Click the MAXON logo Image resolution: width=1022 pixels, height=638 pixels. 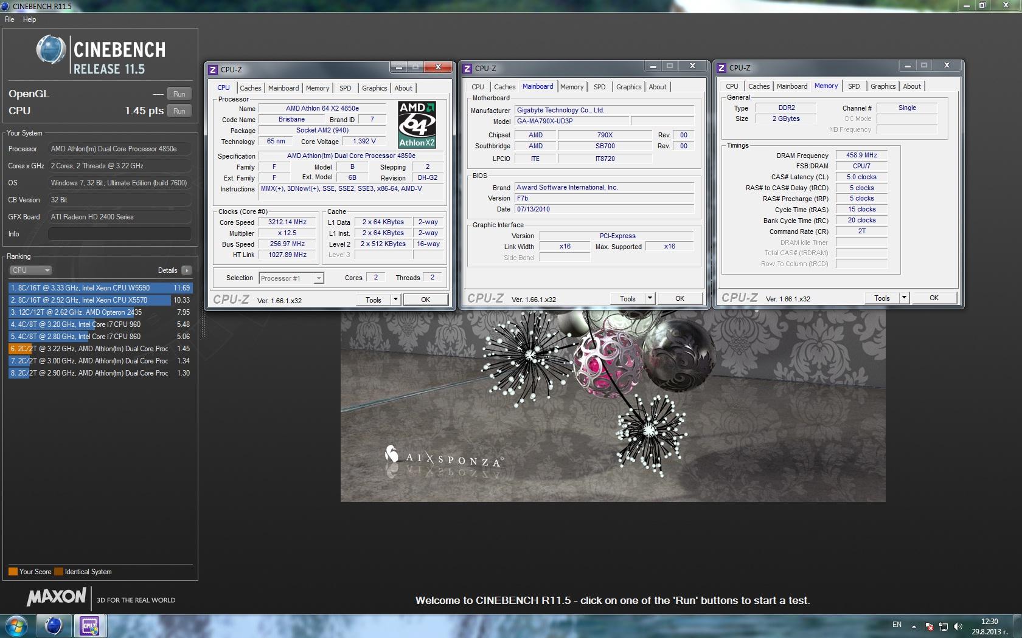57,597
